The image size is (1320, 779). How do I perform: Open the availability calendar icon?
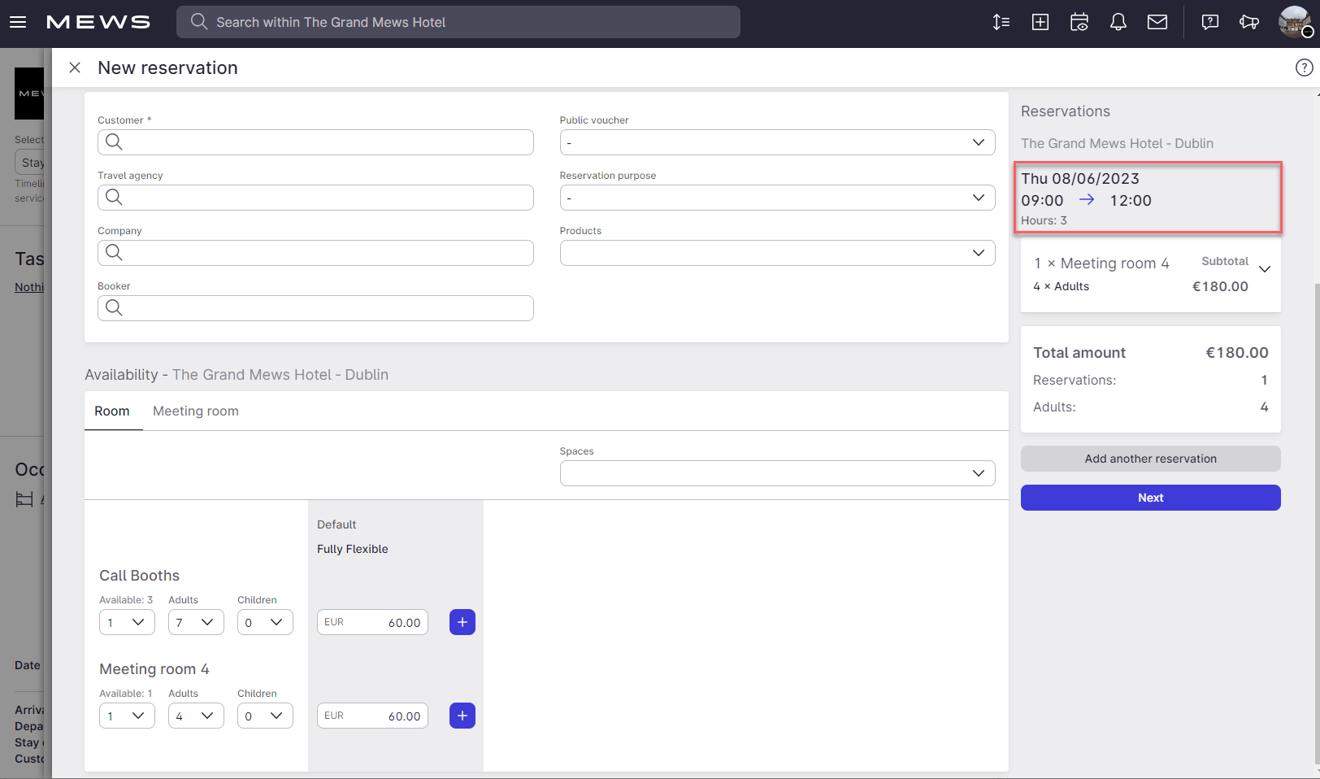click(1079, 22)
